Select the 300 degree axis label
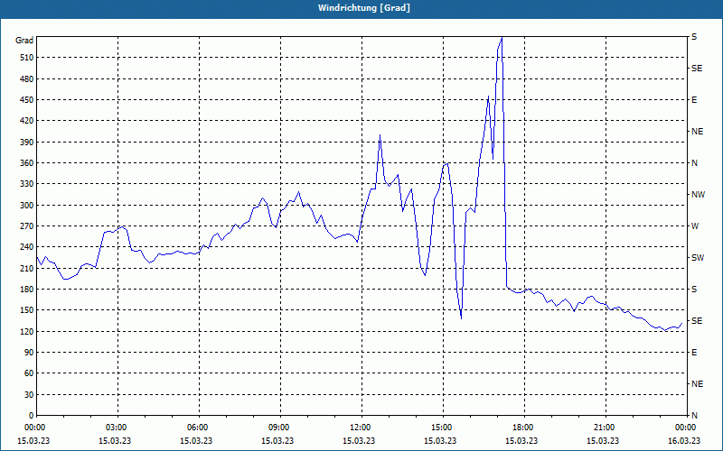The image size is (723, 451). coord(27,206)
